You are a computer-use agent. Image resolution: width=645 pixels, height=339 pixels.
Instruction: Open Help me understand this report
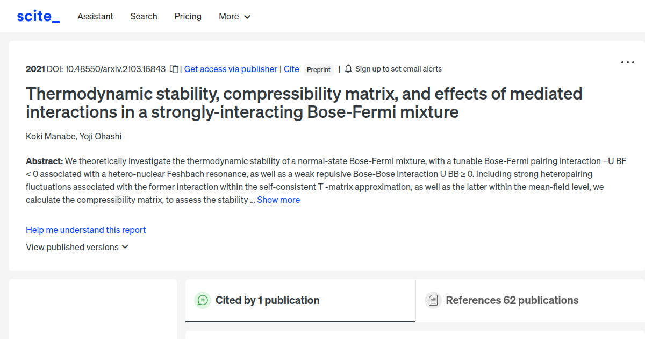pyautogui.click(x=85, y=230)
